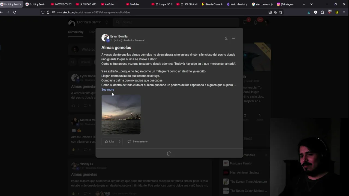Open the Escribir y Sentir community switcher arrows
The width and height of the screenshot is (349, 196).
(107, 22)
